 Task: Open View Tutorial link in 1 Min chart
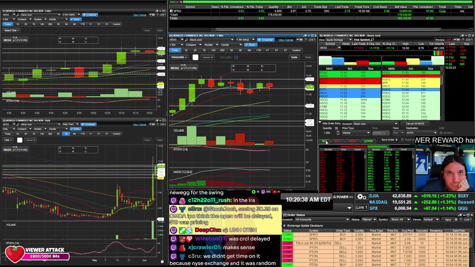point(286,40)
